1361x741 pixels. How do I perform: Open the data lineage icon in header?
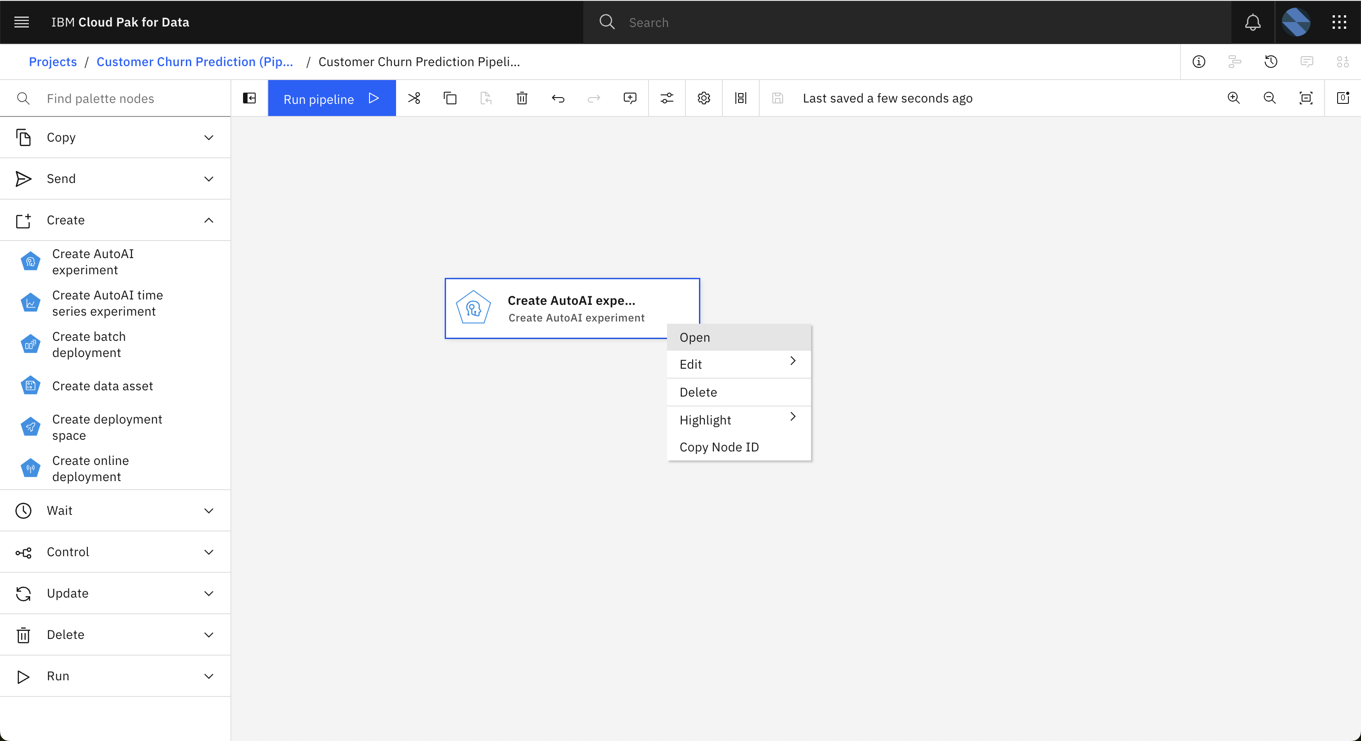pyautogui.click(x=1343, y=62)
